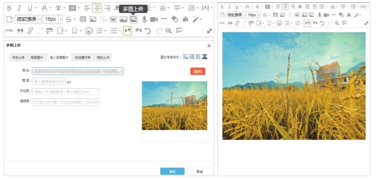Click the 外边距 margin input field
376x179 pixels.
[x=66, y=92]
